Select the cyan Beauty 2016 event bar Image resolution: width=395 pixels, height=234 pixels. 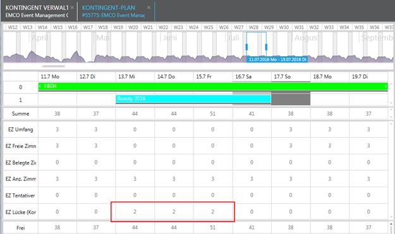(193, 99)
